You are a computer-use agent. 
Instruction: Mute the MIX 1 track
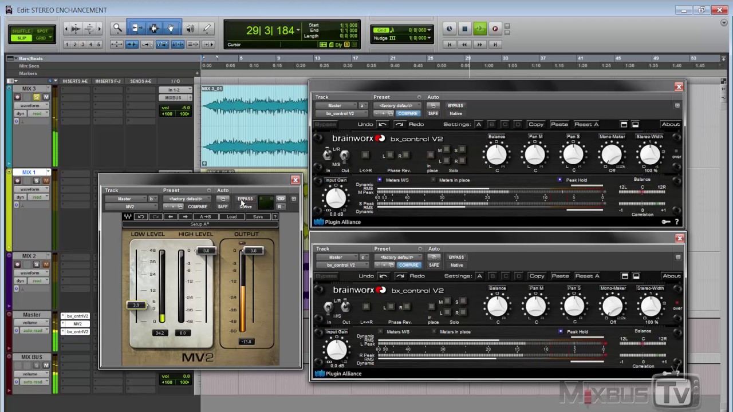tap(46, 181)
